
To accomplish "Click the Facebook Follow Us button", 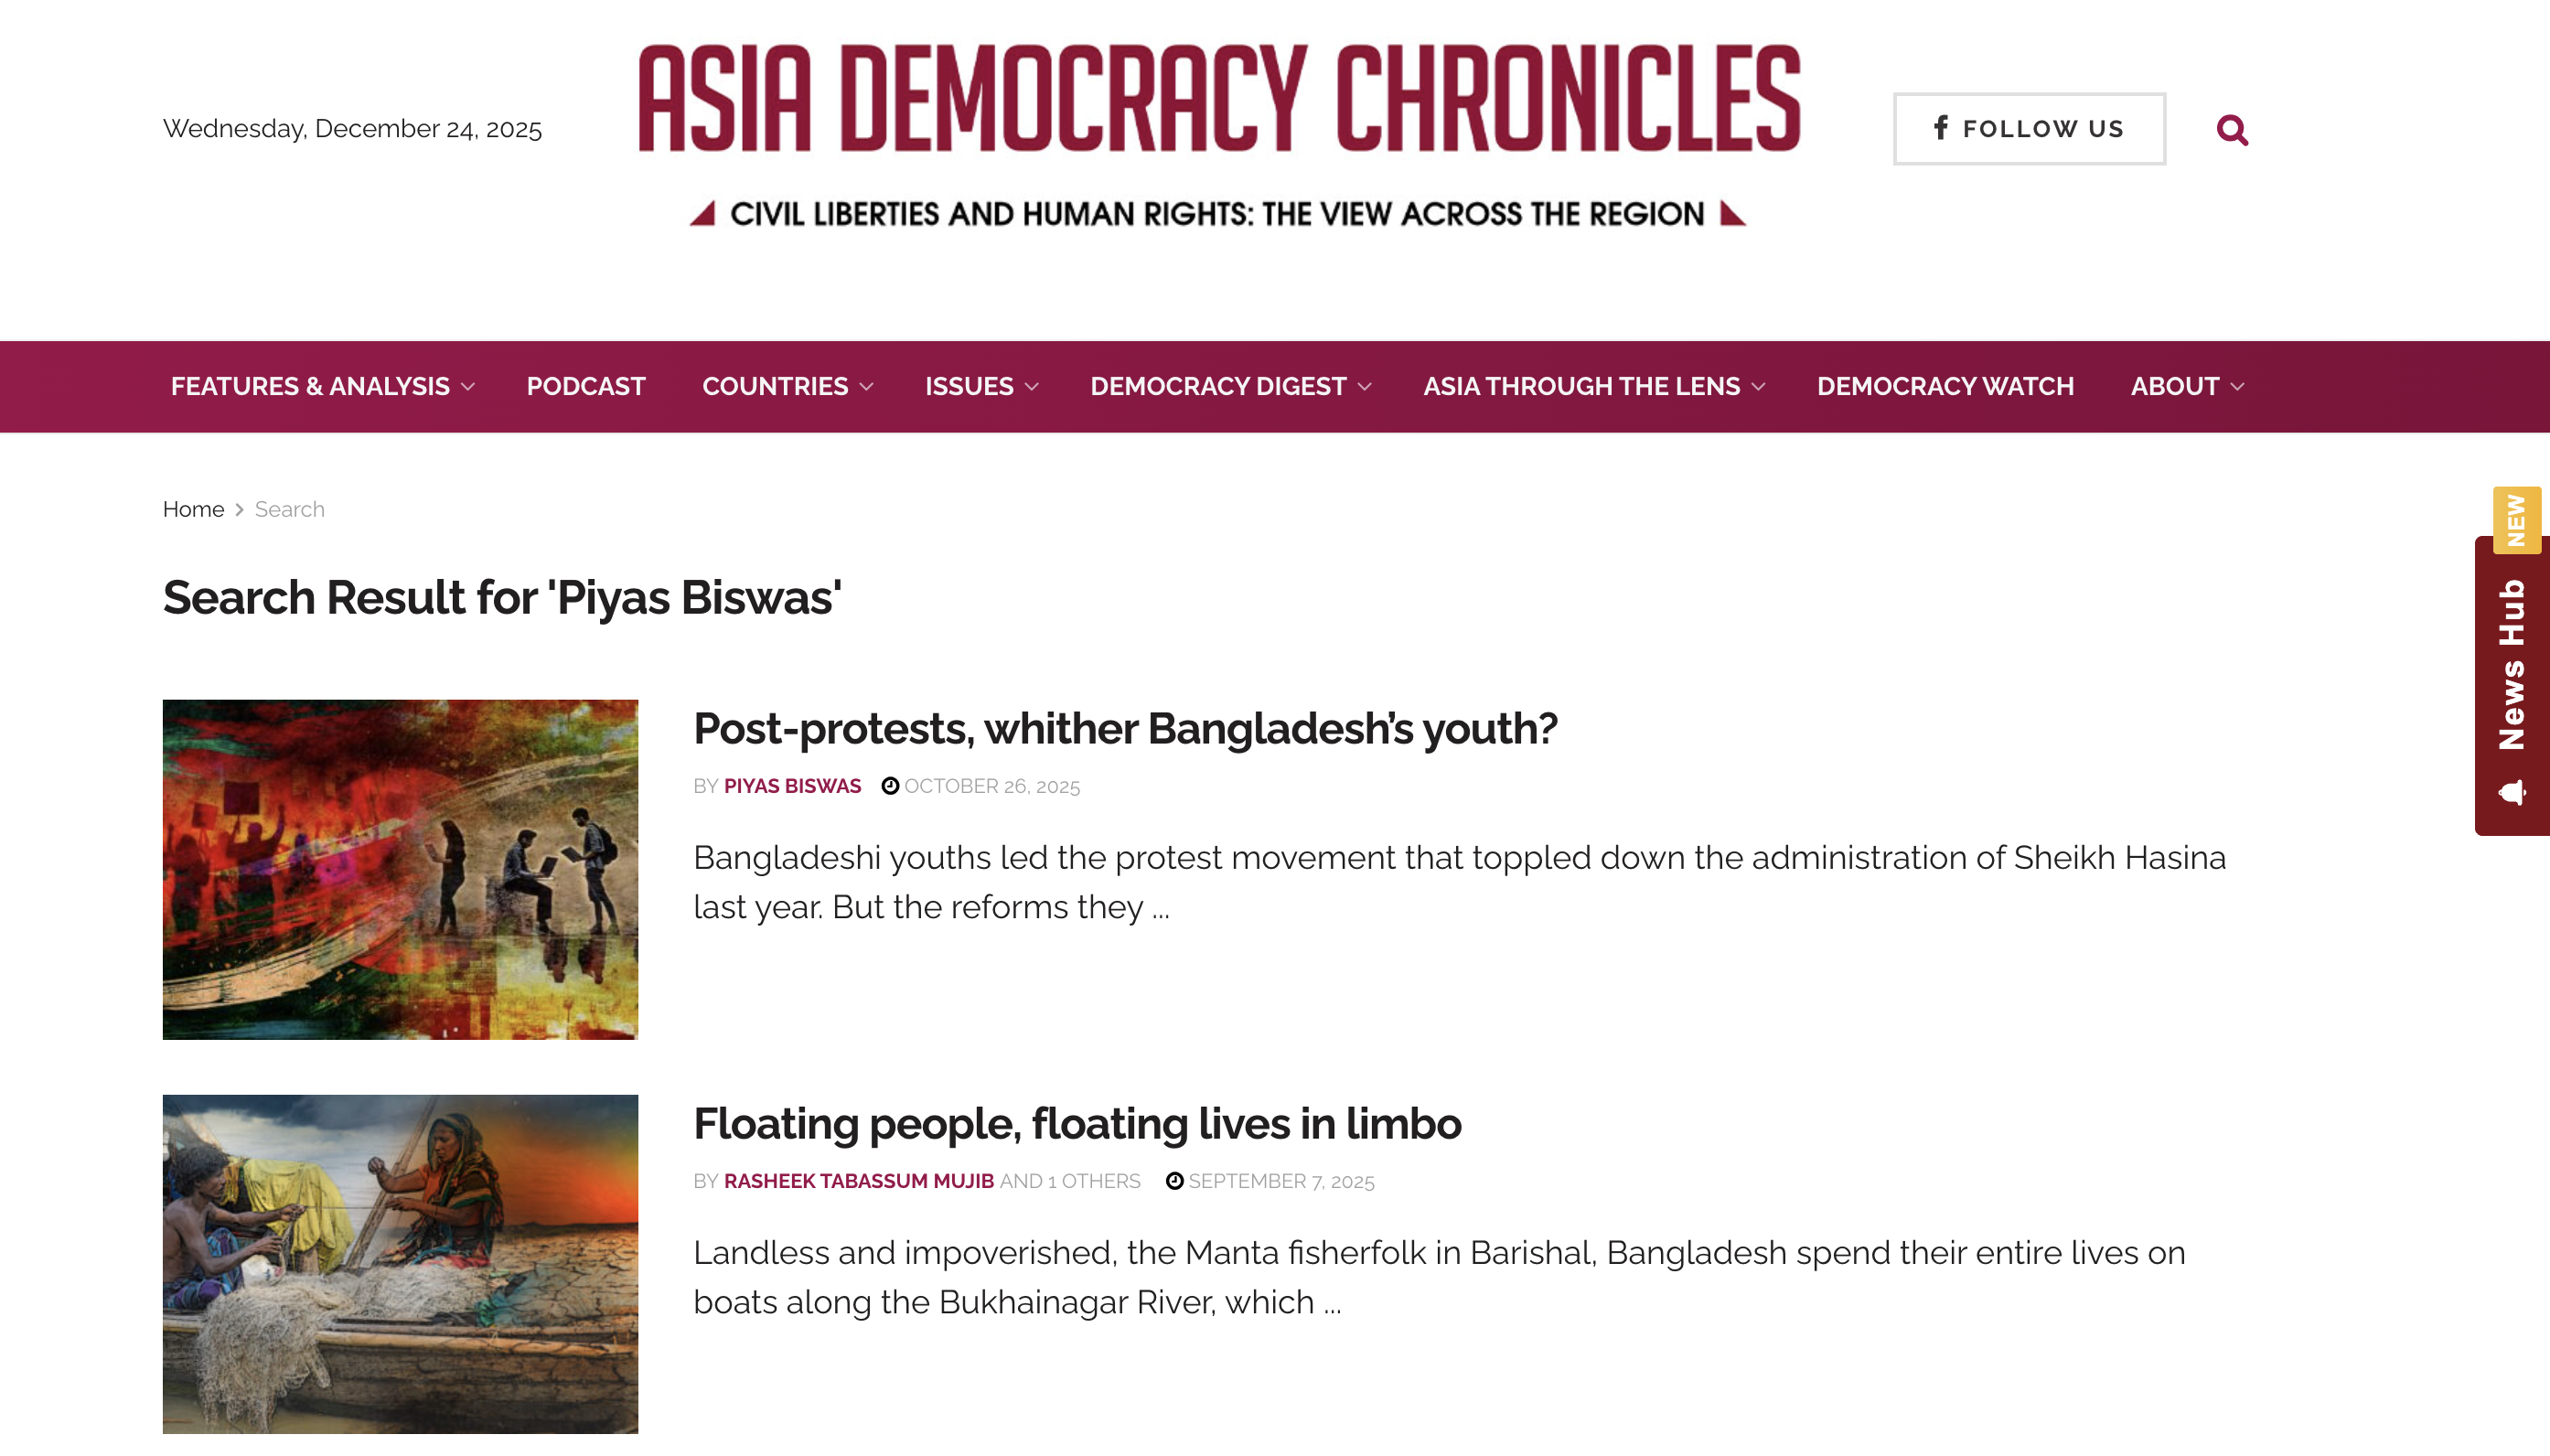I will 2028,129.
